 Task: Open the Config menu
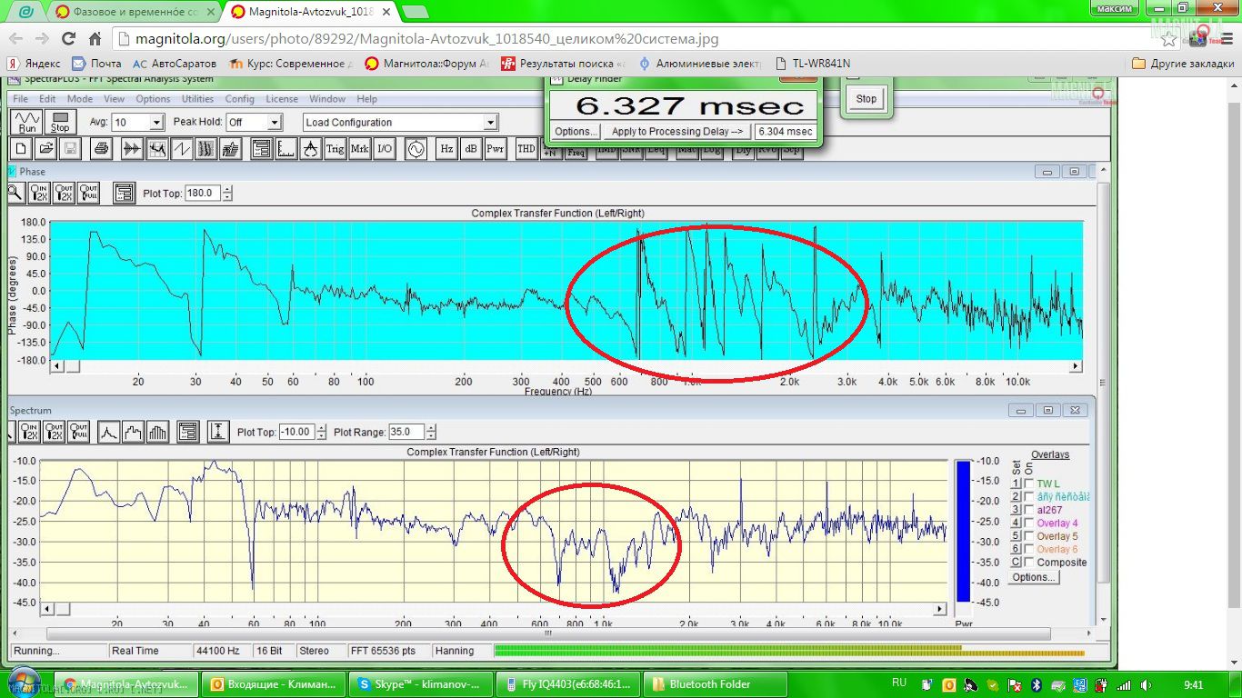[x=239, y=99]
